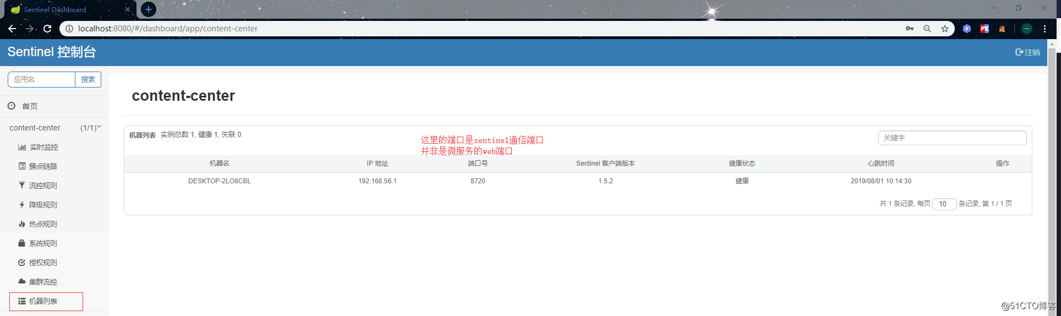The height and width of the screenshot is (316, 1061).
Task: Click the browser back arrow
Action: point(12,29)
